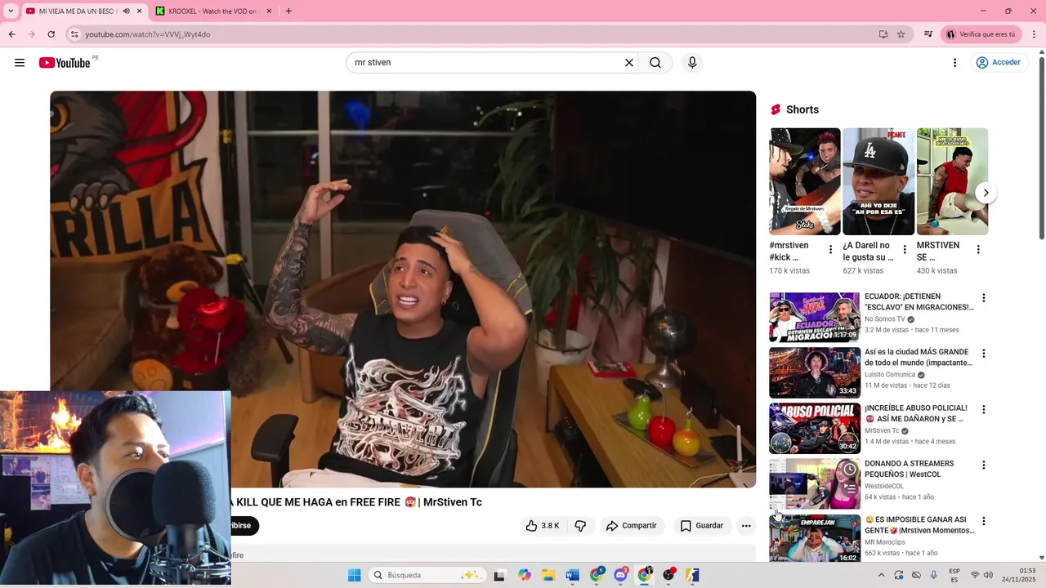Play the #mrstiven #kick short thumbnail
The image size is (1046, 588).
coord(805,181)
